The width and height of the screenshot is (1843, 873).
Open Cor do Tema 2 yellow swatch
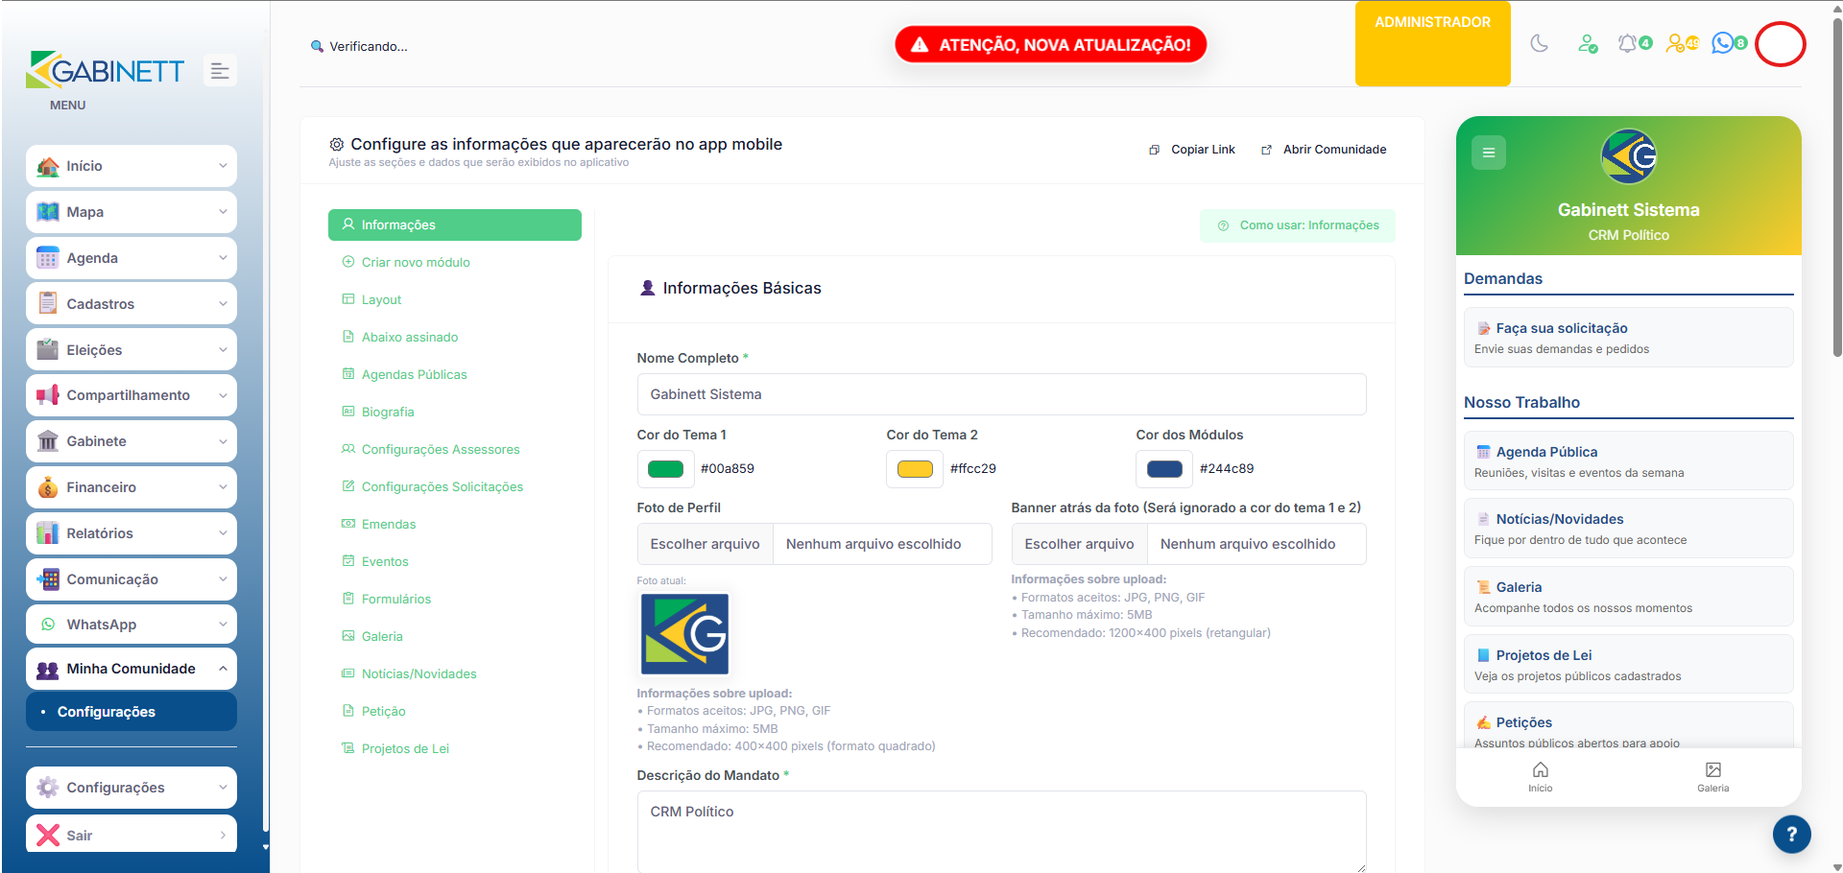pos(915,469)
